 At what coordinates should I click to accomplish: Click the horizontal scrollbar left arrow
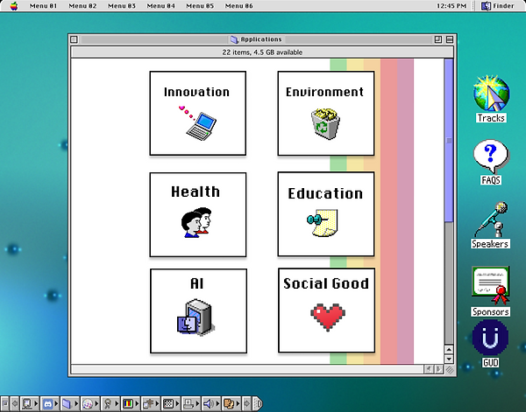pyautogui.click(x=429, y=369)
